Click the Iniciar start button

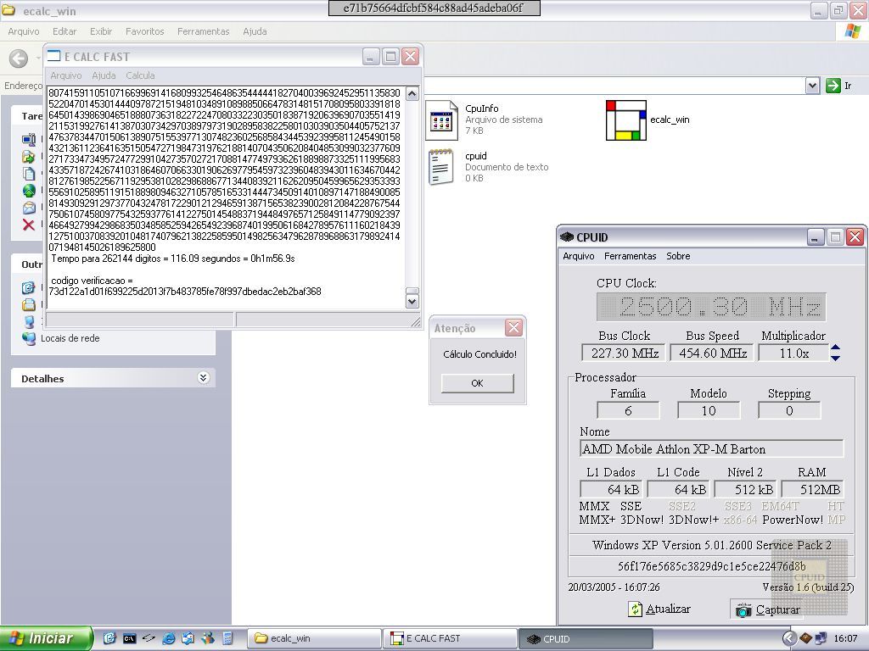click(46, 638)
